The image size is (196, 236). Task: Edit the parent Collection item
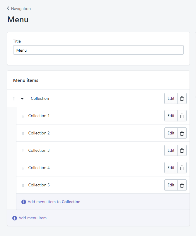click(171, 99)
